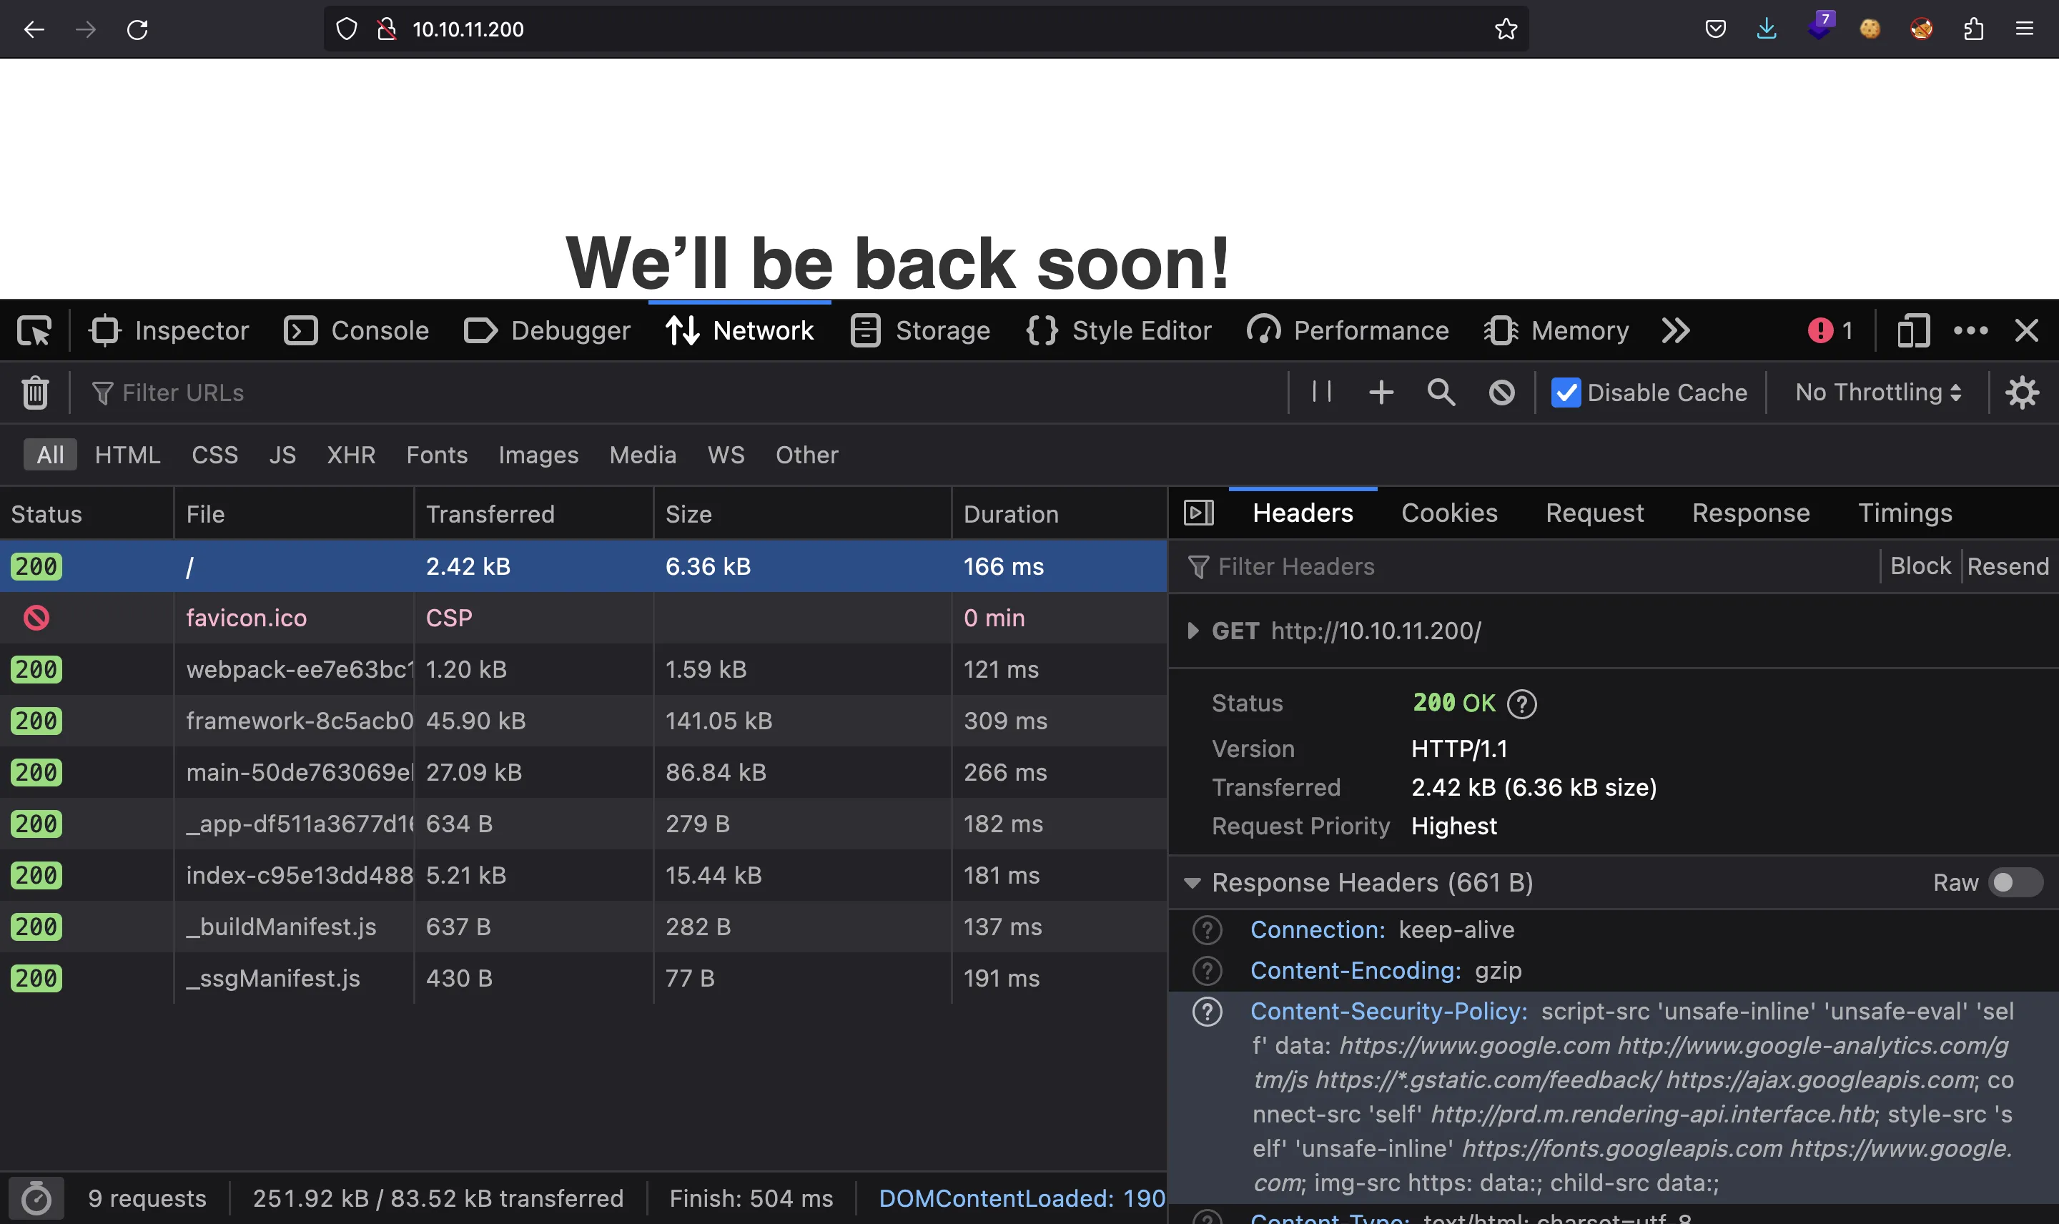Add a new request with the plus icon
The width and height of the screenshot is (2059, 1224).
click(1381, 393)
